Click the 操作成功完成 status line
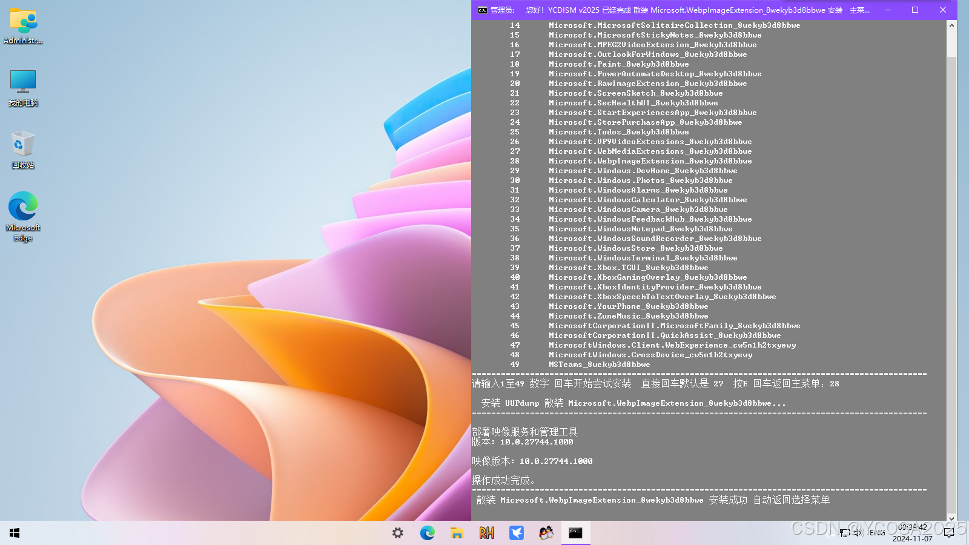969x545 pixels. coord(503,481)
